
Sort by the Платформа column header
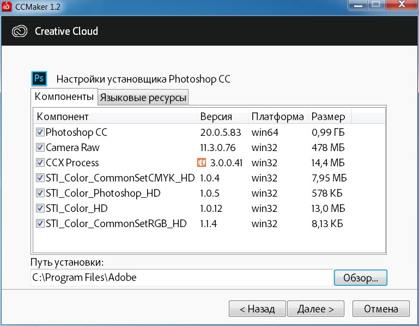point(278,116)
